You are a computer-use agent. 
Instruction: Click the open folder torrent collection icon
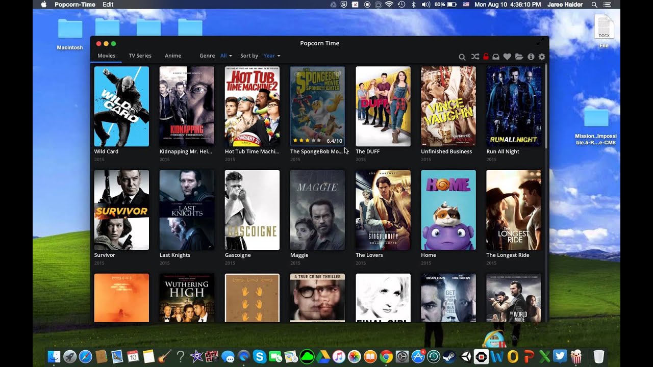pyautogui.click(x=519, y=57)
